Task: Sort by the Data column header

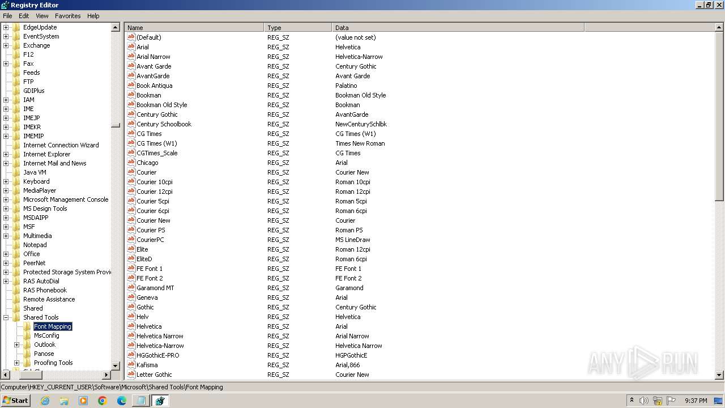Action: [x=458, y=27]
